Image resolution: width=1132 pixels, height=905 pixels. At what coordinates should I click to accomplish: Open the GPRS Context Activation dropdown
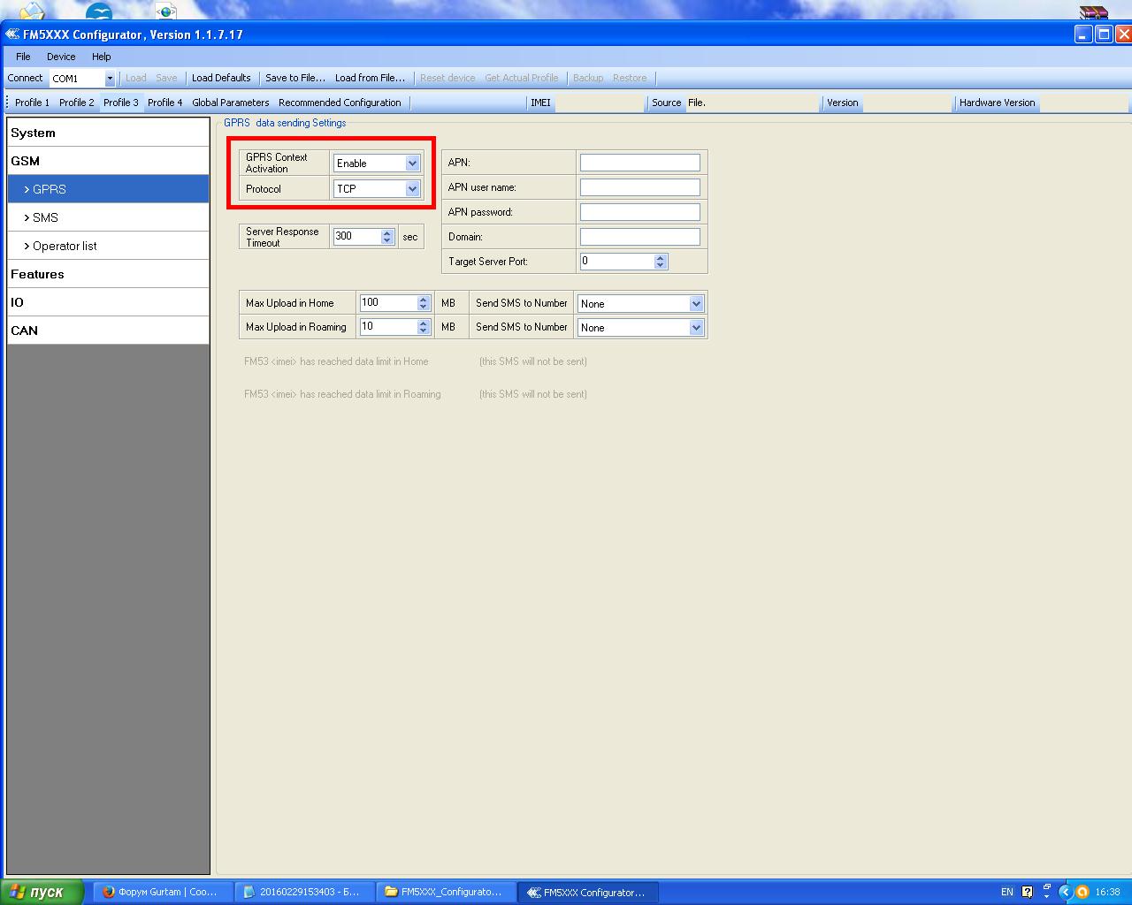(412, 164)
